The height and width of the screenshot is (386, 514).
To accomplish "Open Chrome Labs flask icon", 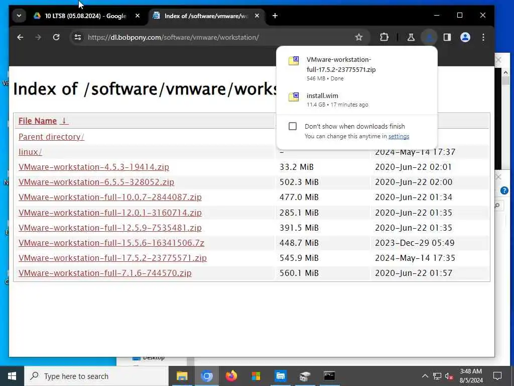I will coord(411,37).
